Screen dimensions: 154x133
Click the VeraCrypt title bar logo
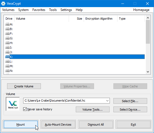[x=3, y=4]
